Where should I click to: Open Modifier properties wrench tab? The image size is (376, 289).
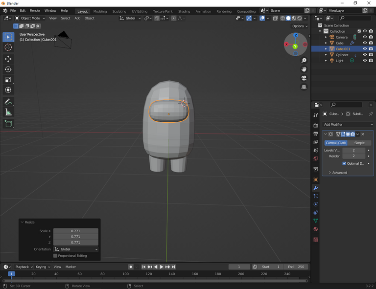tap(316, 188)
